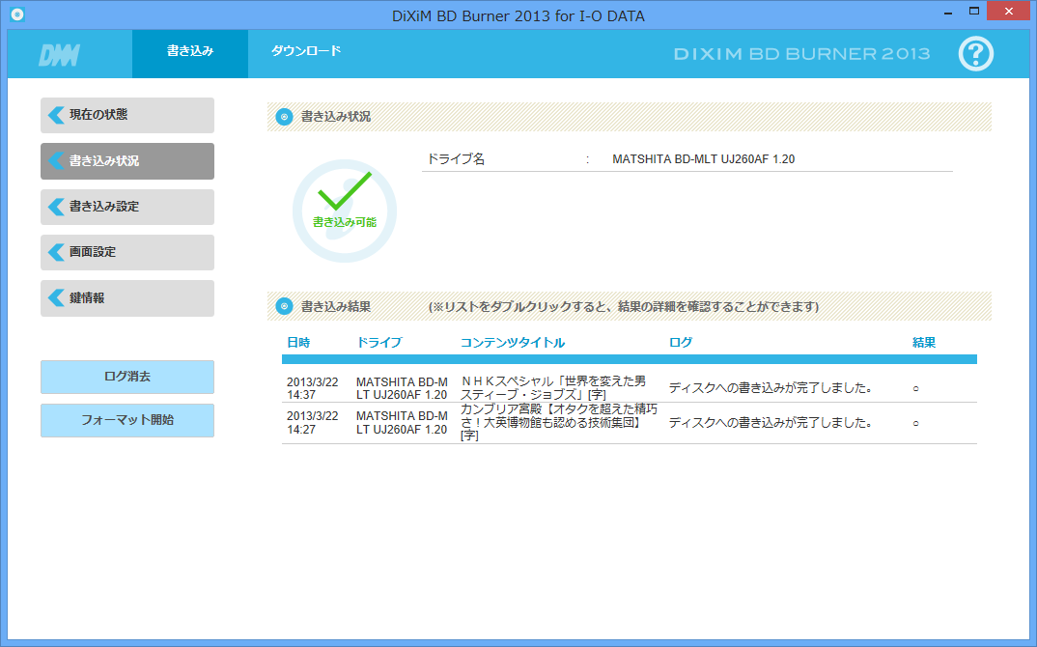Click the MATSHITA BD-MLT UJ260AF 1.20 drive name value
Viewport: 1037px width, 647px height.
pyautogui.click(x=704, y=159)
